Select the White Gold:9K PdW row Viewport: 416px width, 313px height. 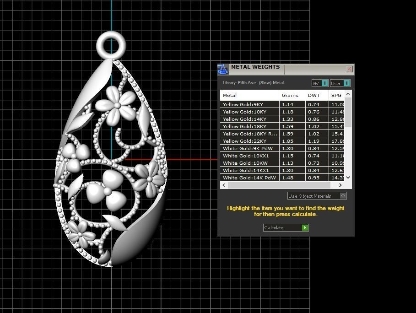pyautogui.click(x=282, y=148)
